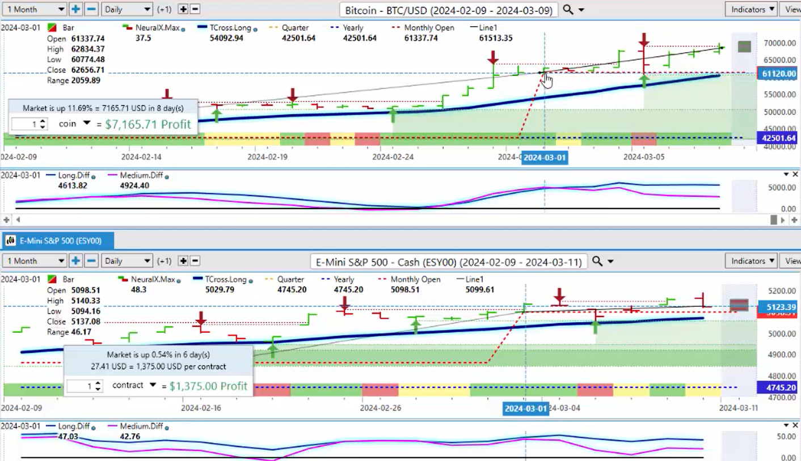Open the Bitcoin chart View menu
Image resolution: width=801 pixels, height=461 pixels.
coord(791,9)
